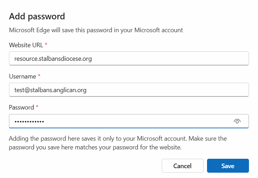Click the 'Add password' dialog heading
The image size is (258, 178).
[x=37, y=16]
